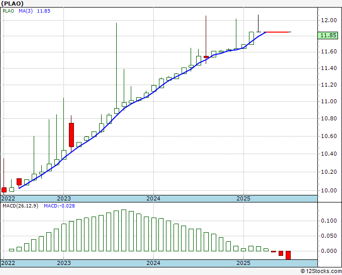Select the 2024 marker on the price chart axis
This screenshot has height=275, width=342.
pyautogui.click(x=153, y=198)
